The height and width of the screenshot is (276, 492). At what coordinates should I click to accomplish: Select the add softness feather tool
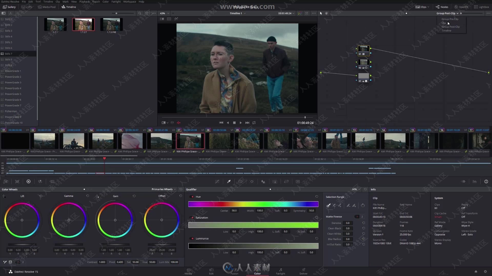point(354,205)
